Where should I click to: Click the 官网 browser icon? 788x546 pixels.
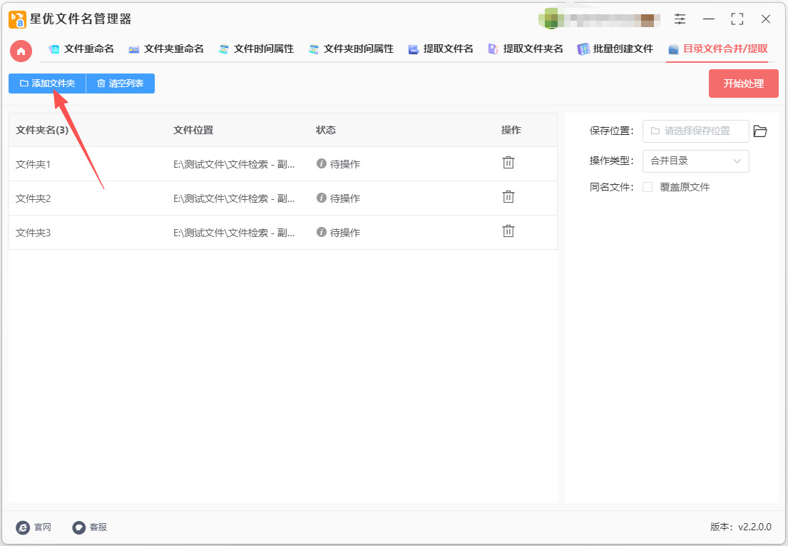[x=23, y=527]
